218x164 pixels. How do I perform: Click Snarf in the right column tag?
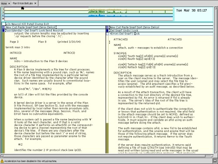133,27
